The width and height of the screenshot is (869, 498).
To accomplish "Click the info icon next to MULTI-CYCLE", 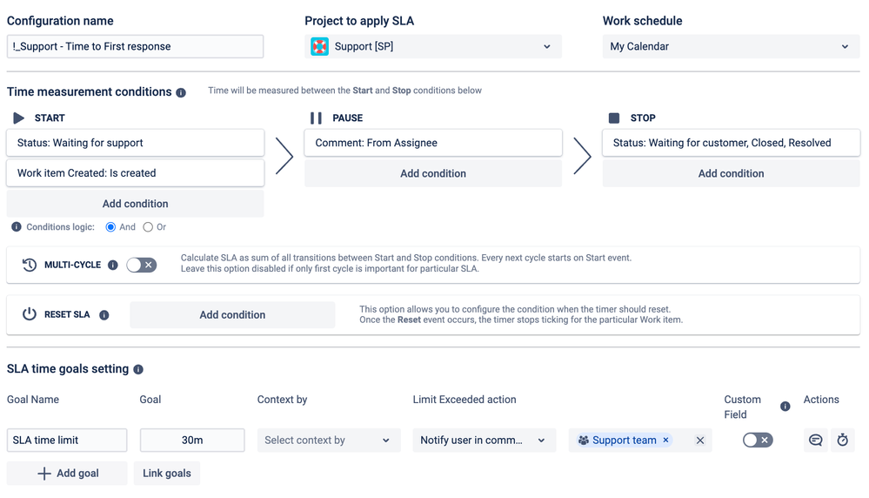I will click(x=113, y=266).
